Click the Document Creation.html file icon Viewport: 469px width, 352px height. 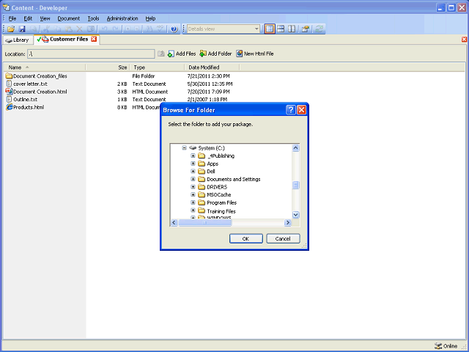[x=9, y=91]
